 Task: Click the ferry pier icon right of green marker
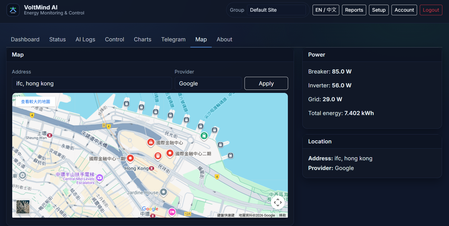click(214, 130)
